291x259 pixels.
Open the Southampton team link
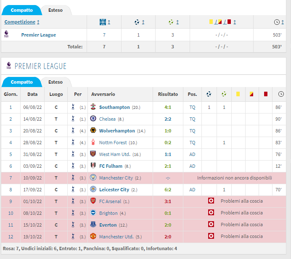pos(114,107)
